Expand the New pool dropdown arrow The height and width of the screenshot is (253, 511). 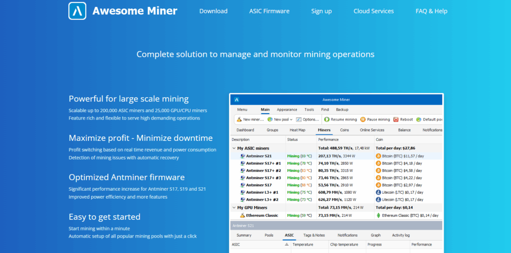click(x=291, y=120)
